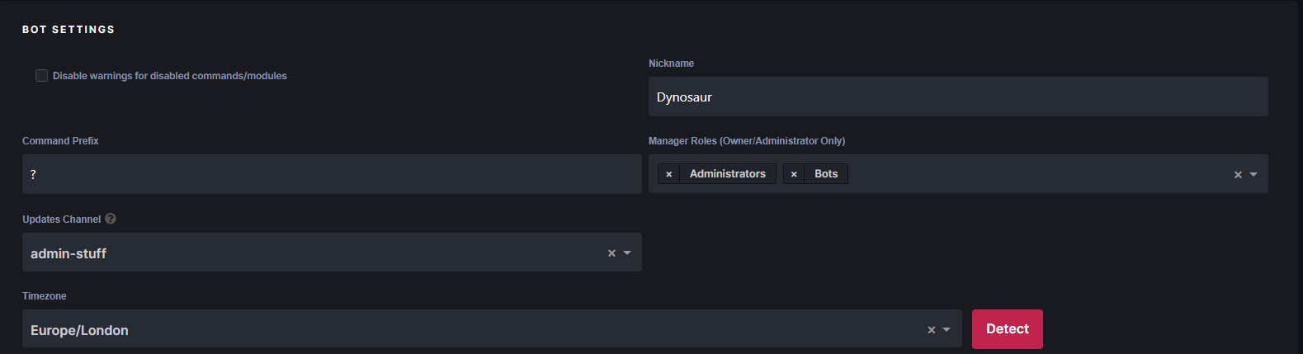Clear all selected manager roles
The image size is (1303, 354).
(x=1238, y=175)
